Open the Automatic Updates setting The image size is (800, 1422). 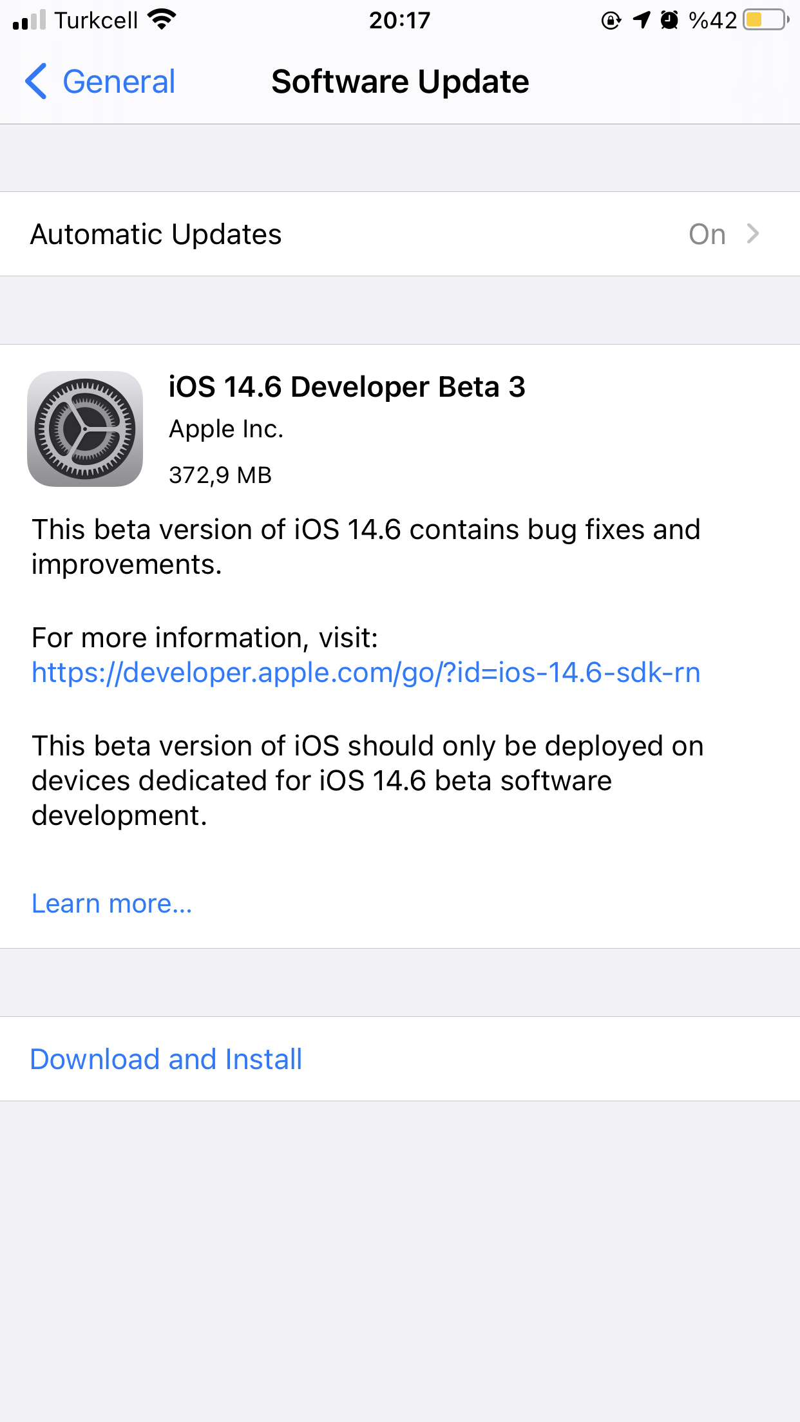pyautogui.click(x=400, y=234)
